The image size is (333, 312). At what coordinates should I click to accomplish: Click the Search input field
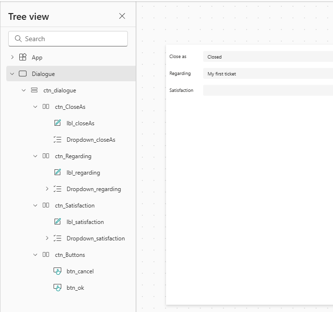tap(68, 39)
